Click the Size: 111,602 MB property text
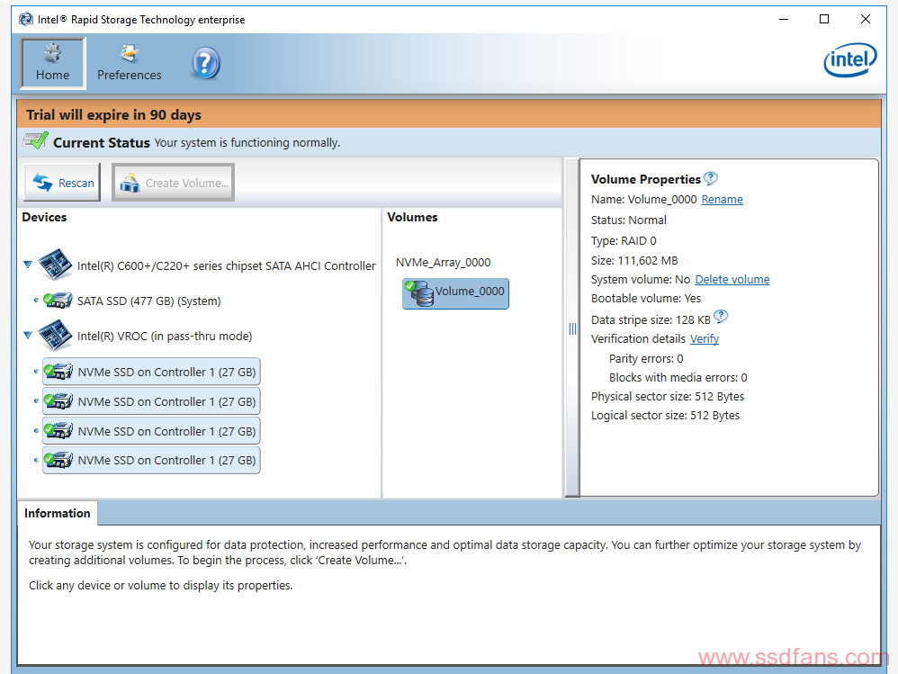The width and height of the screenshot is (898, 674). pyautogui.click(x=634, y=261)
